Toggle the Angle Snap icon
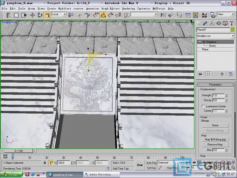The height and width of the screenshot is (178, 237). click(x=103, y=15)
